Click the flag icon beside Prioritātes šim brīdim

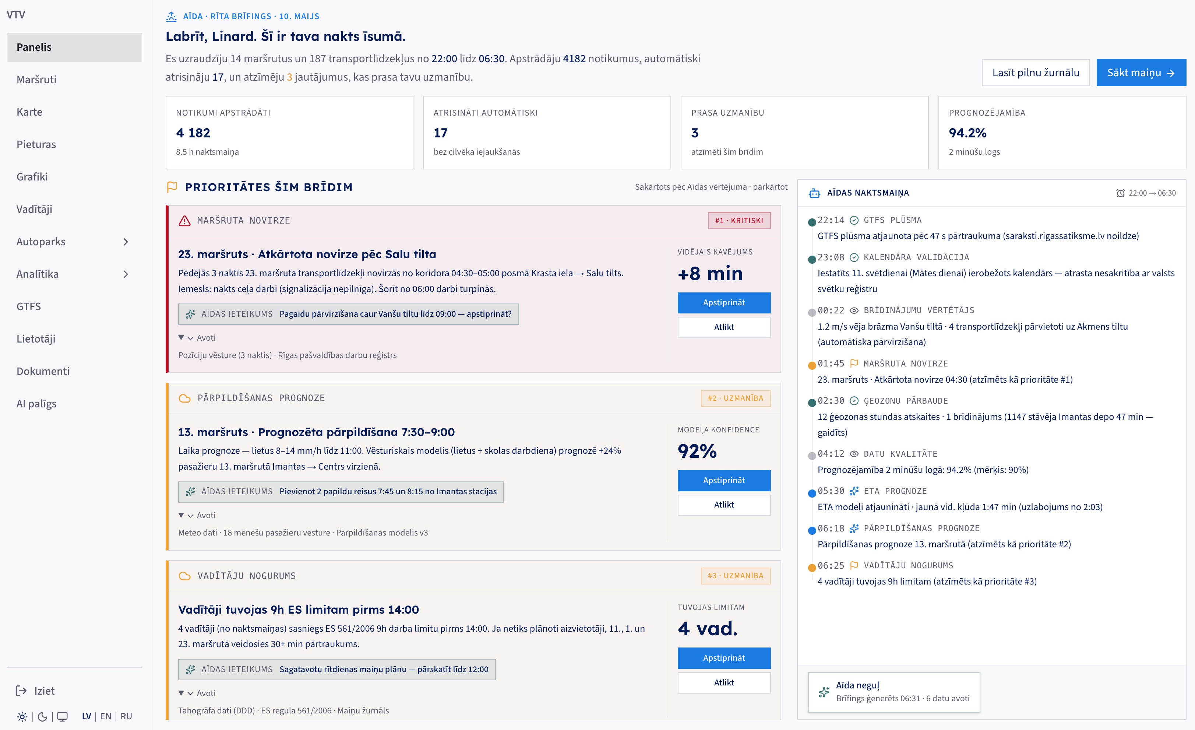(172, 187)
